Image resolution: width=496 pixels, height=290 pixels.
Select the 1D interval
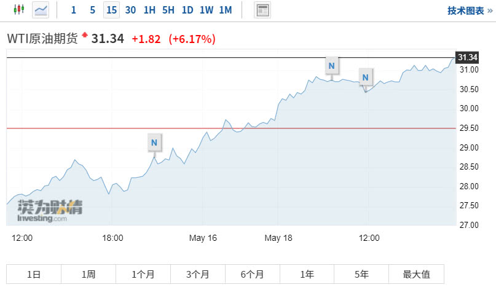pos(187,10)
